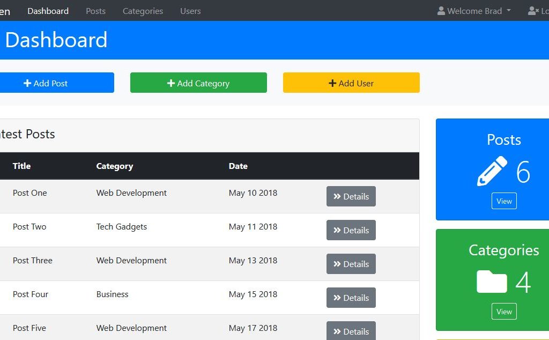This screenshot has height=340, width=549.
Task: Click the plus icon on Add Category
Action: pyautogui.click(x=171, y=83)
